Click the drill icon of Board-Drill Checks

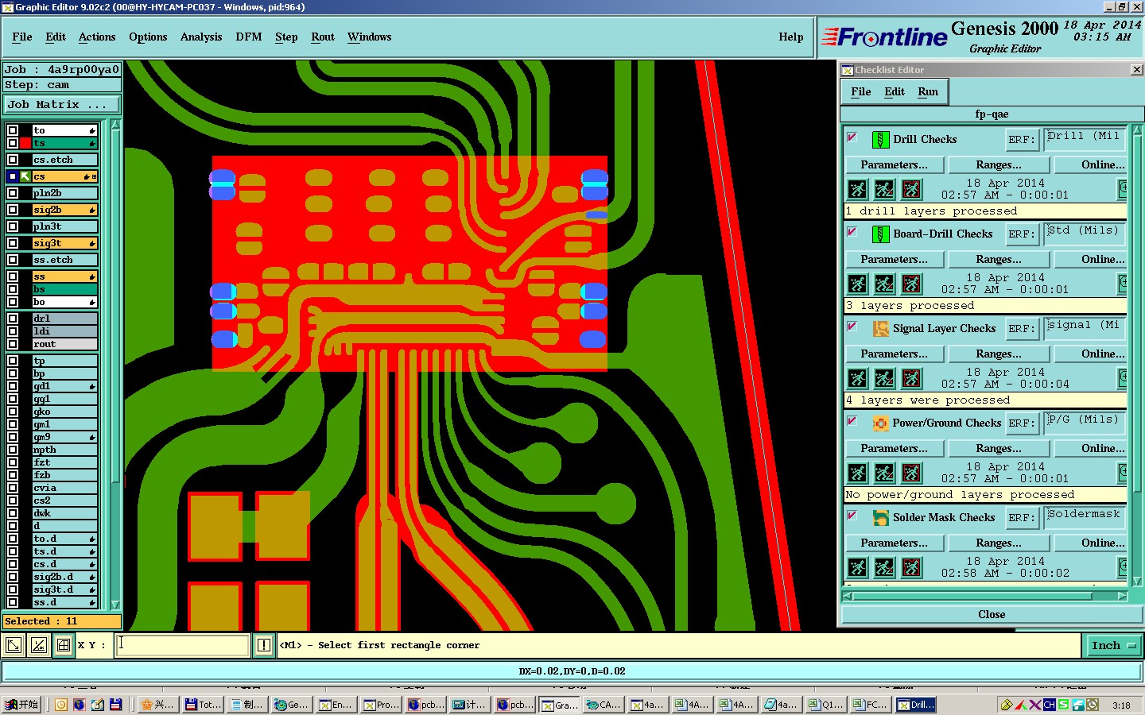(880, 234)
